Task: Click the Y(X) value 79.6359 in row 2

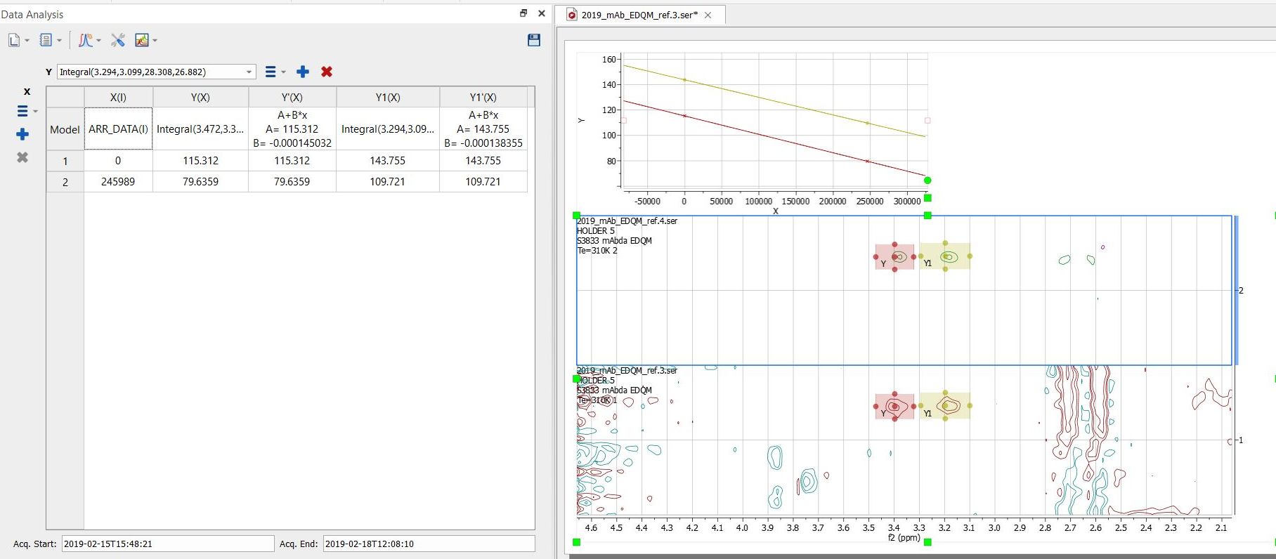Action: (x=200, y=182)
